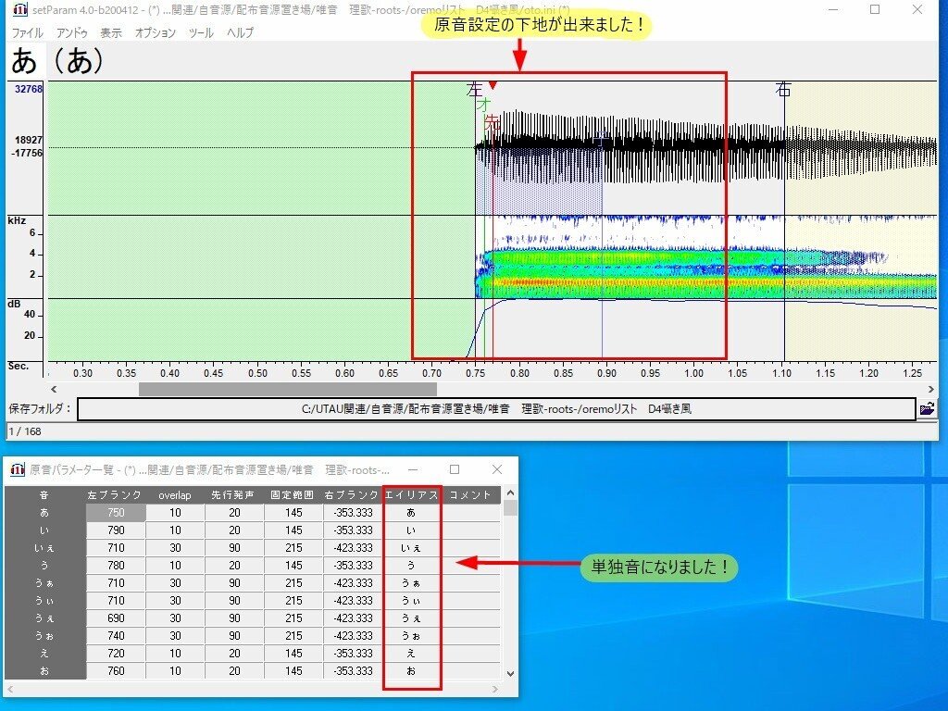
Task: Select left blank 780 in う row
Action: (x=116, y=565)
